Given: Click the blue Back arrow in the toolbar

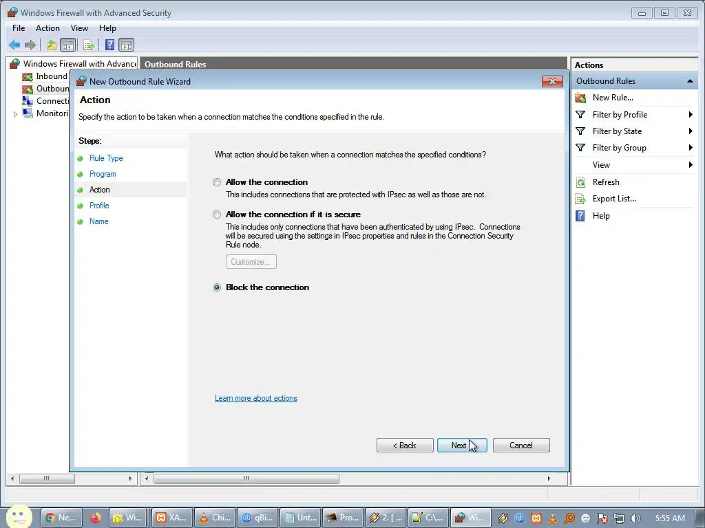Looking at the screenshot, I should [x=14, y=45].
